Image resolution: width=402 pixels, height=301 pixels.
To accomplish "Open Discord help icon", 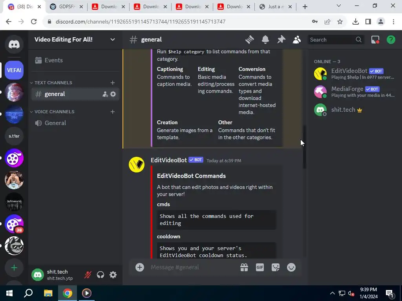I will (x=391, y=40).
